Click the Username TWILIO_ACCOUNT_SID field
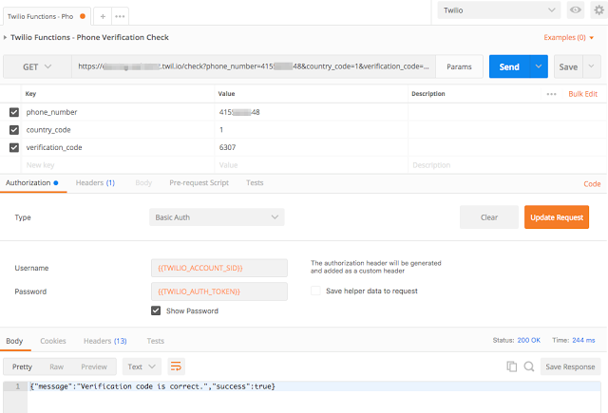 (x=219, y=268)
